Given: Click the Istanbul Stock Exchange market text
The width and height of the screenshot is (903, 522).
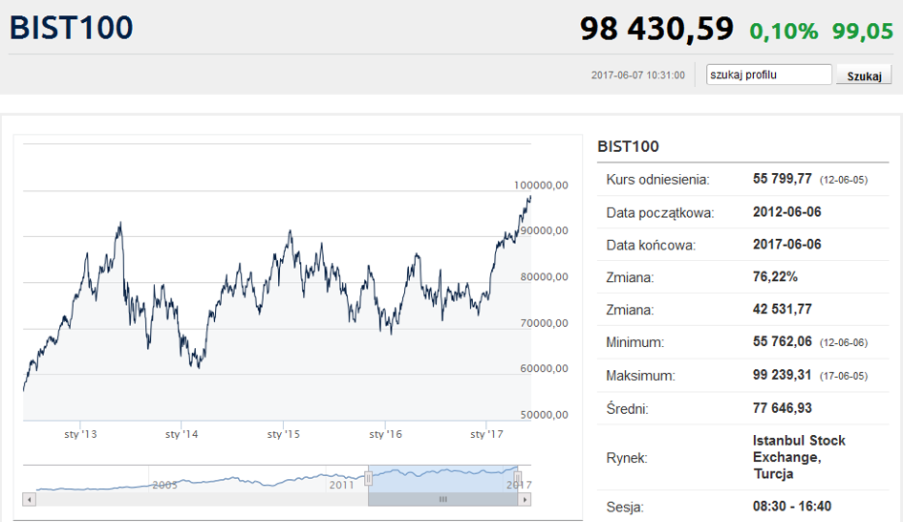Looking at the screenshot, I should pyautogui.click(x=799, y=457).
